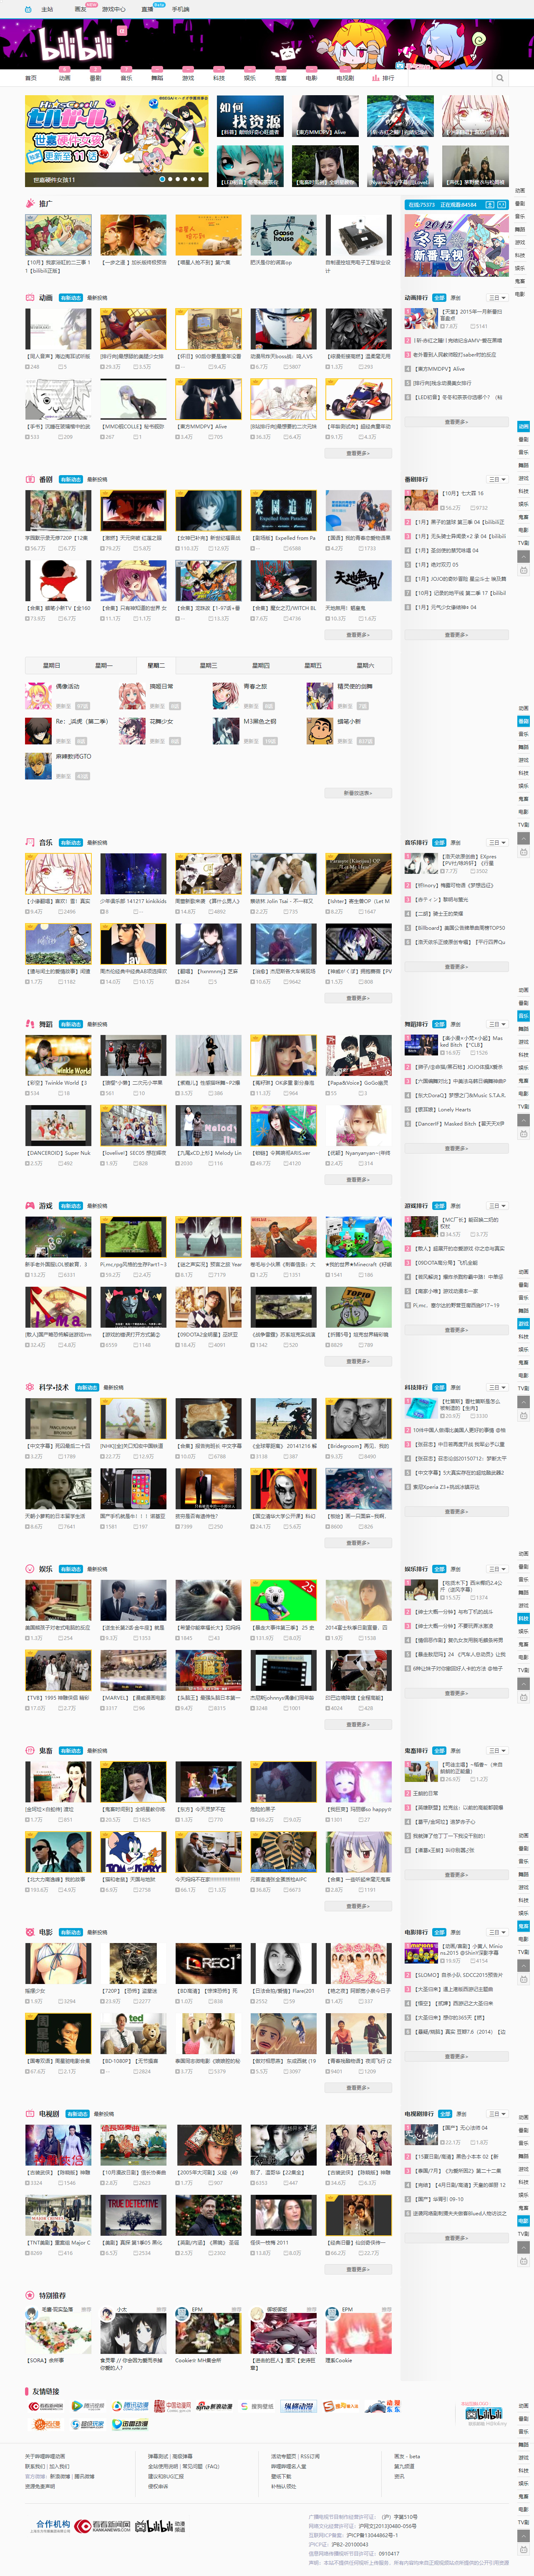Click the search magnifier icon in the nav bar
Screen dimensions: 534x2576
click(500, 78)
